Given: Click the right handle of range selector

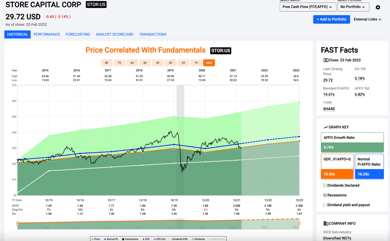Looking at the screenshot, I should pos(299,223).
